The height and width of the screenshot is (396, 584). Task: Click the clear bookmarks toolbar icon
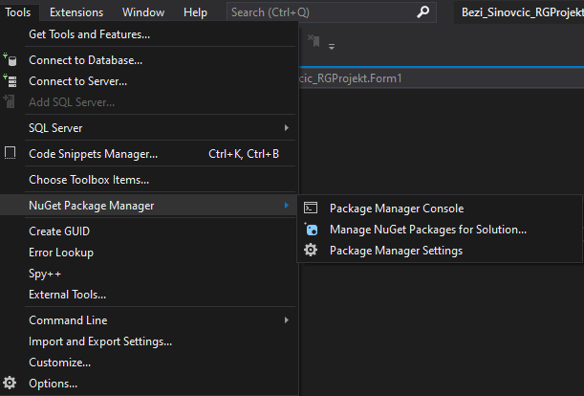tap(314, 40)
